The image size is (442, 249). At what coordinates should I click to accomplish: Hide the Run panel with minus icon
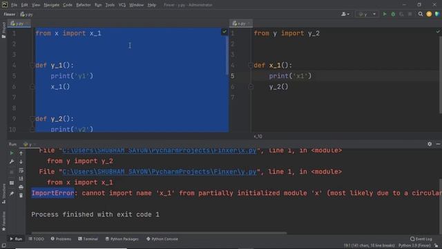click(x=438, y=144)
